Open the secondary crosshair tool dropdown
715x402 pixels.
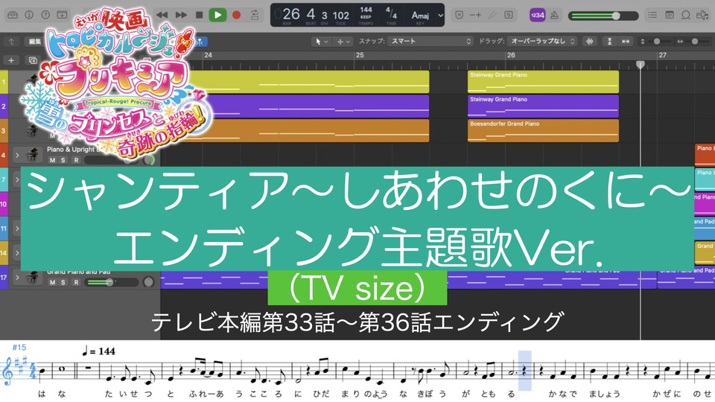click(343, 42)
